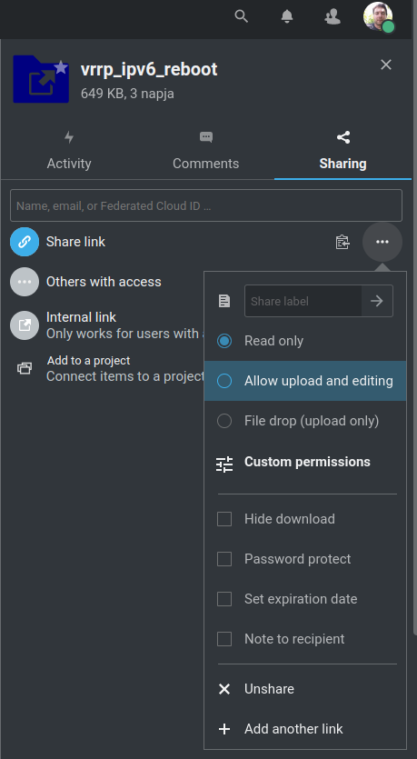Choose Allow upload and editing

coord(305,381)
